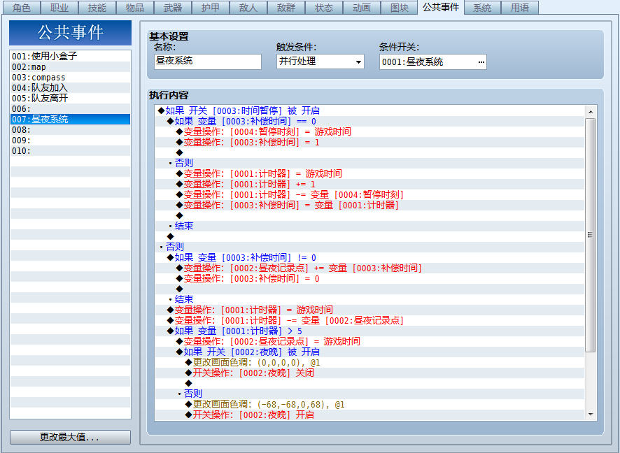Switch to the 角色 tab
This screenshot has width=620, height=453.
point(22,8)
